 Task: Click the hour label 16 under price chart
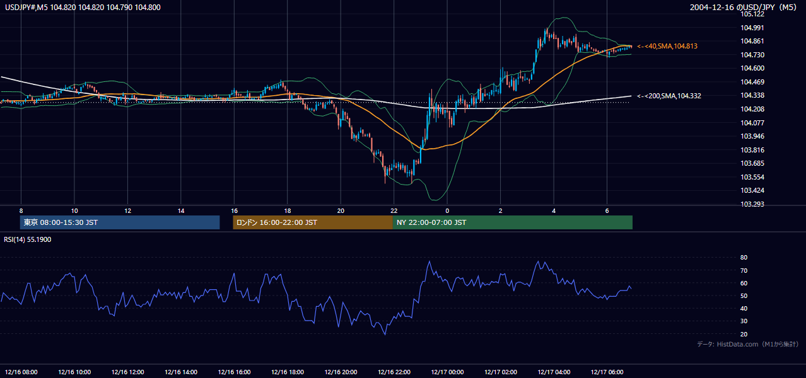point(234,210)
